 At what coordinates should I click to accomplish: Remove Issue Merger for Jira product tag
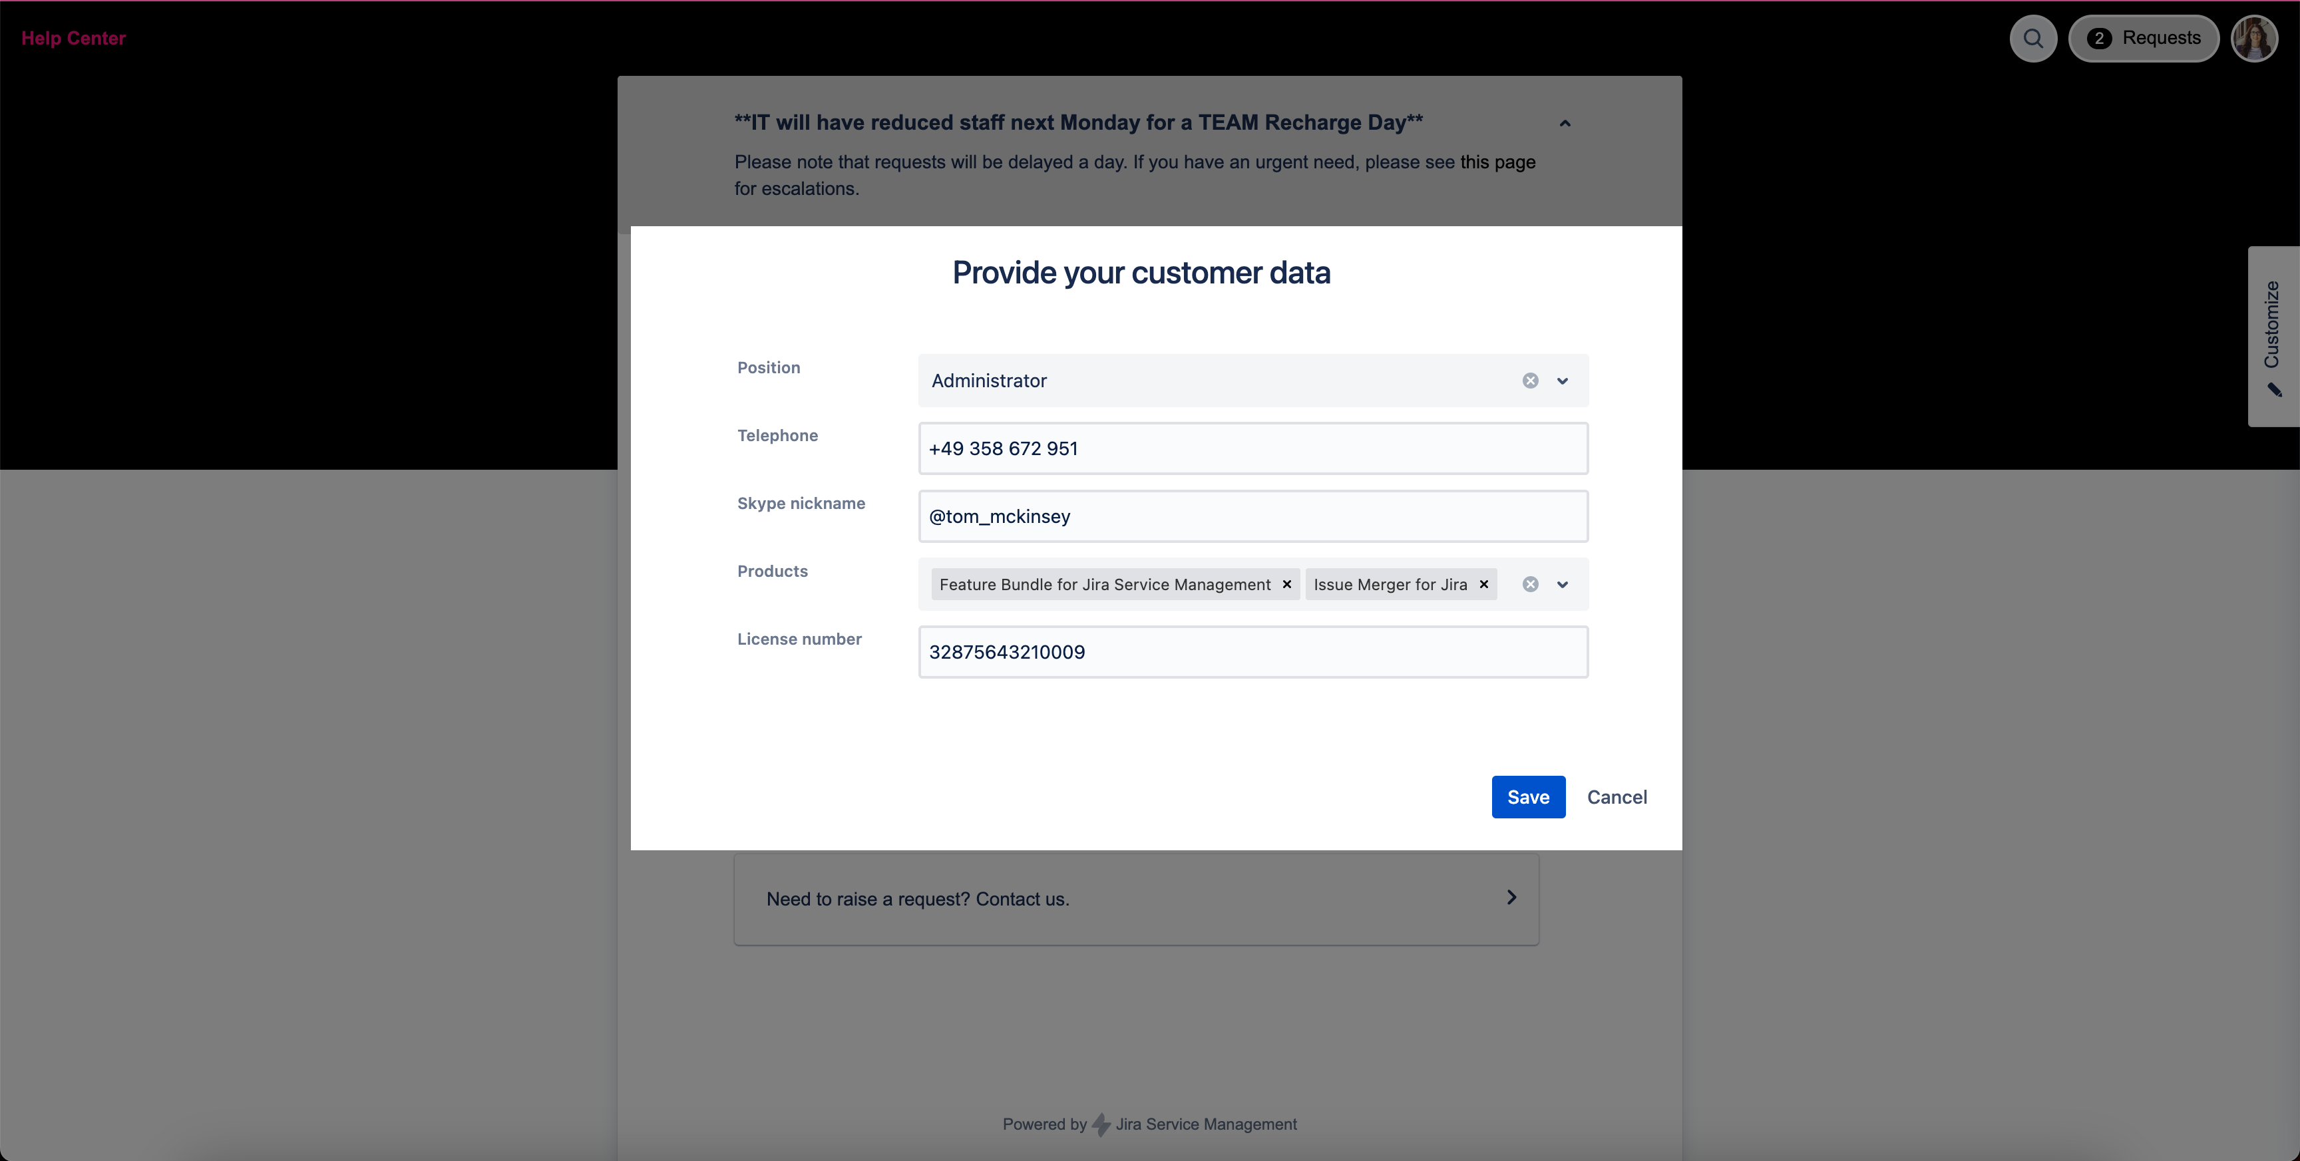[x=1484, y=583]
